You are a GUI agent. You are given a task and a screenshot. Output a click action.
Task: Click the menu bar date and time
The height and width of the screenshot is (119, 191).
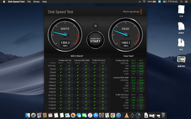170,2
